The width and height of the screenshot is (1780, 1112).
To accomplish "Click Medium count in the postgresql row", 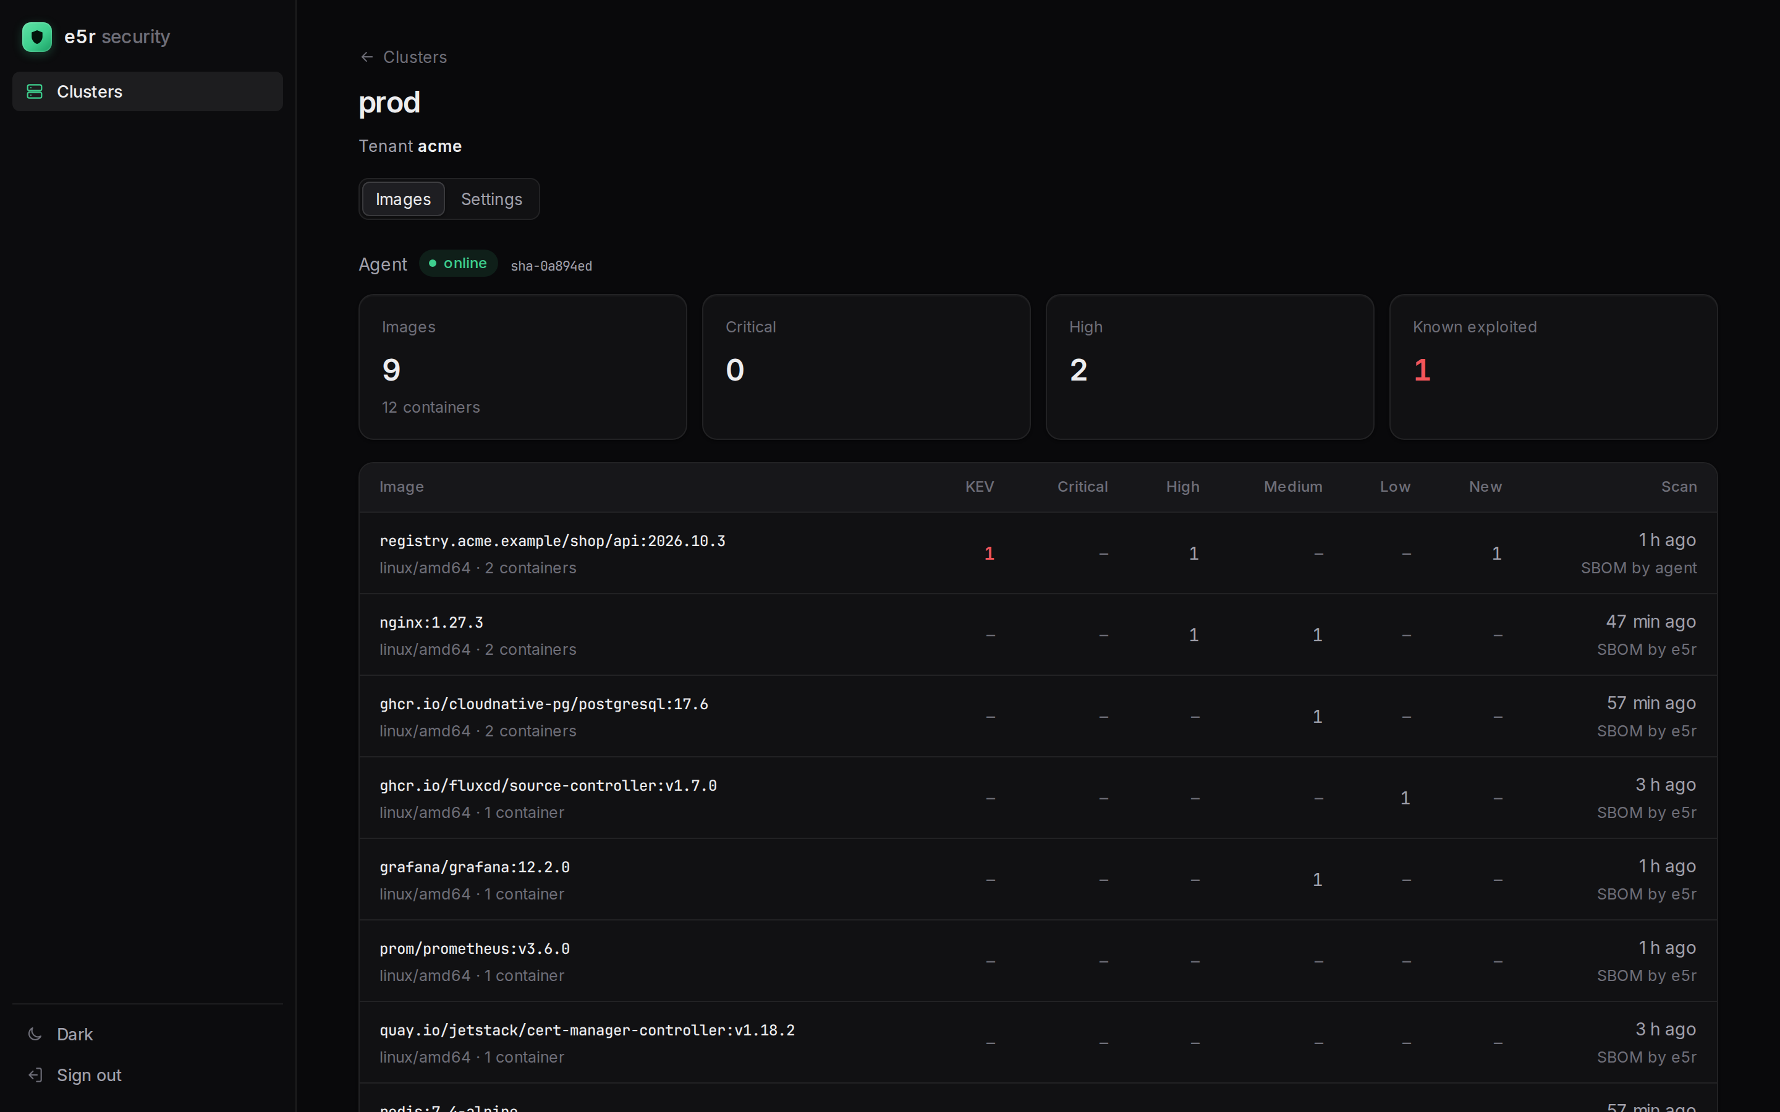I will pyautogui.click(x=1317, y=717).
